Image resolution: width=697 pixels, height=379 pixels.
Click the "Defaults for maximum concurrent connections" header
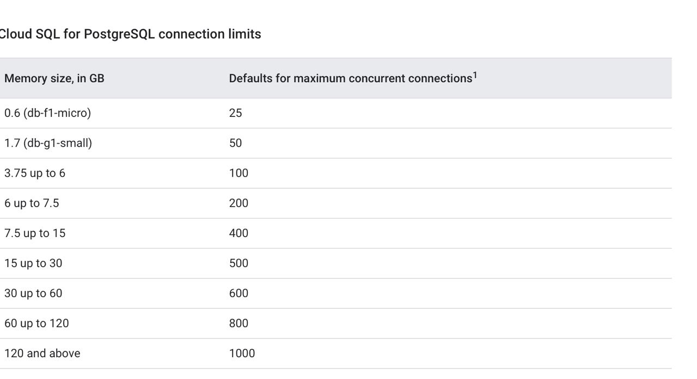point(350,78)
